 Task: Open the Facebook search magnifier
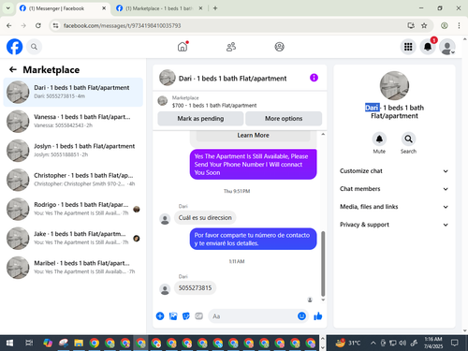click(34, 47)
